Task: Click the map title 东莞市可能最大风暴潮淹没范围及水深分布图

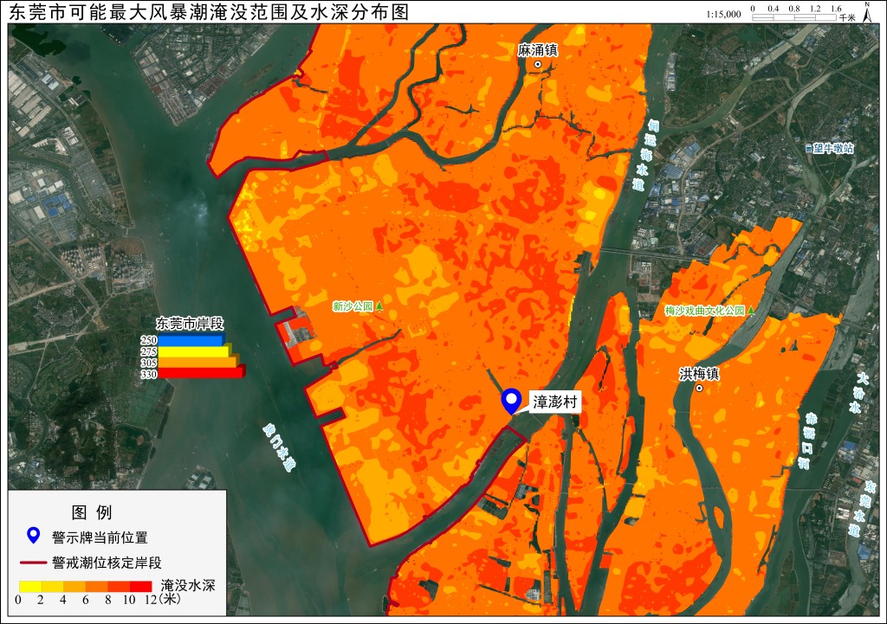Action: tap(209, 12)
